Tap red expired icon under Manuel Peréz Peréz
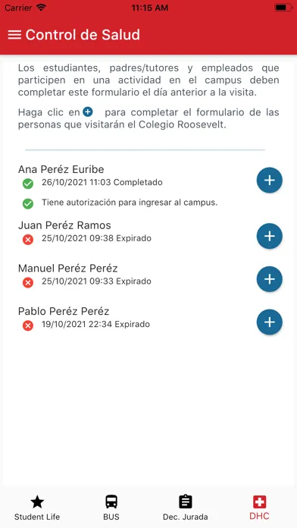The image size is (297, 528). pyautogui.click(x=28, y=282)
